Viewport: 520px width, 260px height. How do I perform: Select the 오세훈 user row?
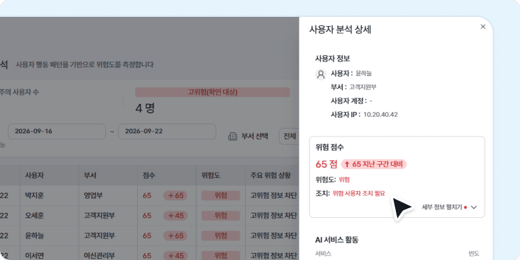(x=149, y=216)
